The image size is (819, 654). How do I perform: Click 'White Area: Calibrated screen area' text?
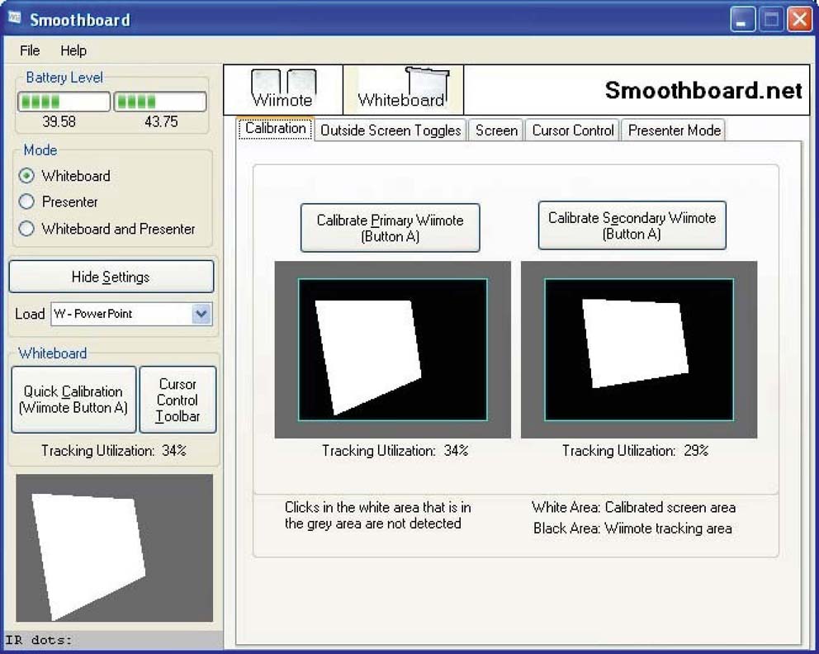(633, 507)
